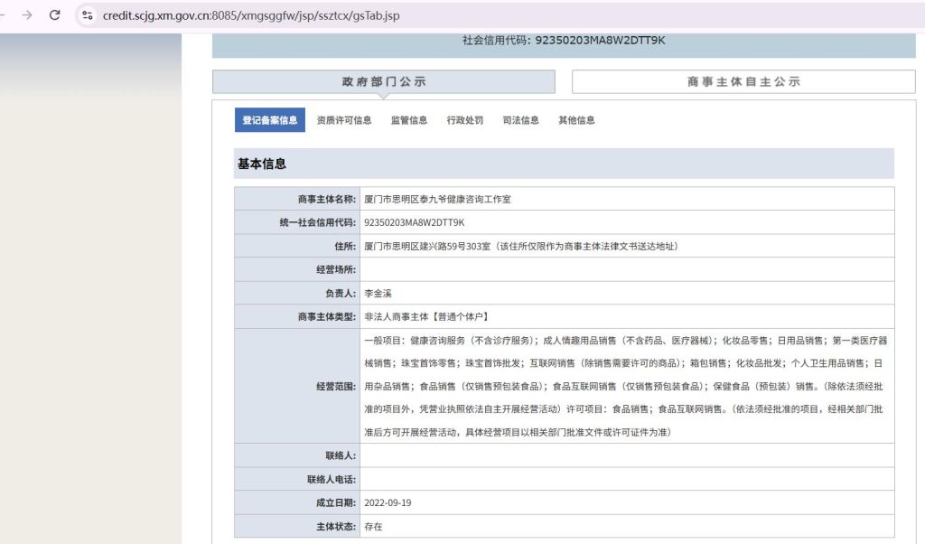
Task: Click the browser forward arrow
Action: click(x=27, y=15)
